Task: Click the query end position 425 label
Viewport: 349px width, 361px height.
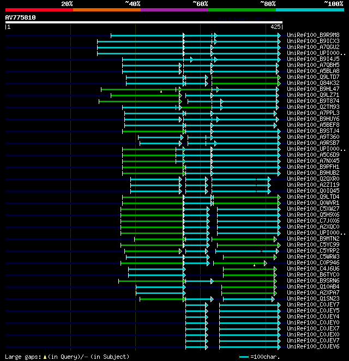Action: [275, 27]
